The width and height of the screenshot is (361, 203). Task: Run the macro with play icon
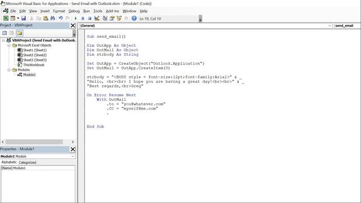pos(76,18)
